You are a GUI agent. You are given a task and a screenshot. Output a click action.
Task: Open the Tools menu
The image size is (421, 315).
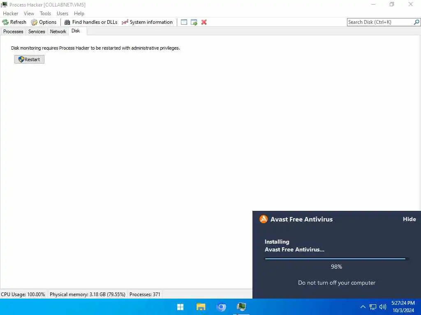[x=45, y=14]
